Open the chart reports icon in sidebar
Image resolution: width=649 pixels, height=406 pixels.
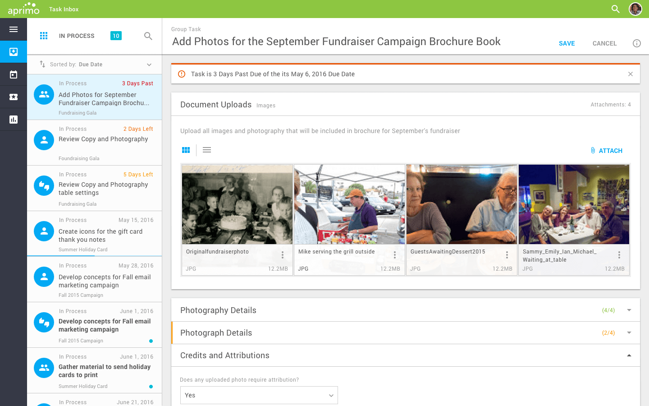tap(14, 120)
